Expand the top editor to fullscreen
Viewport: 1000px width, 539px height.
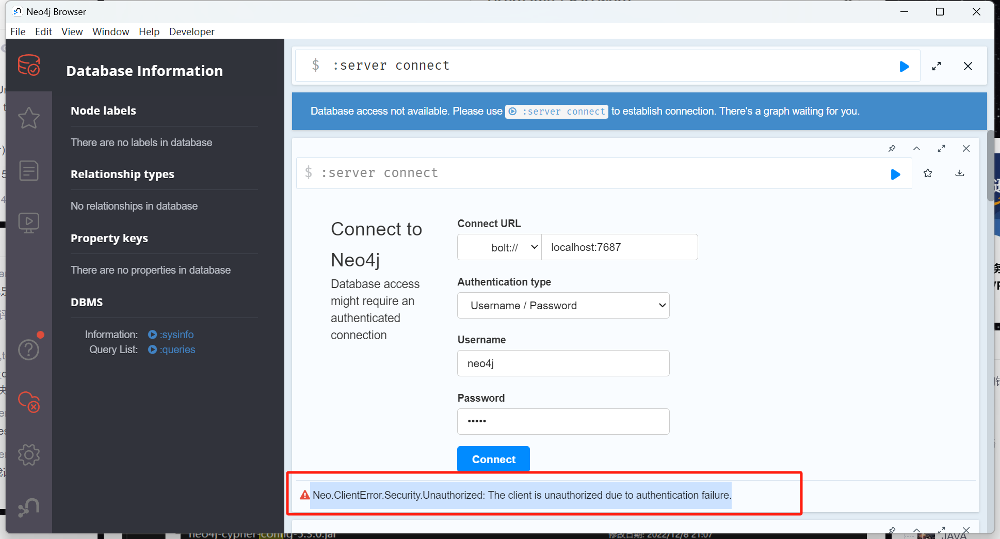tap(937, 66)
